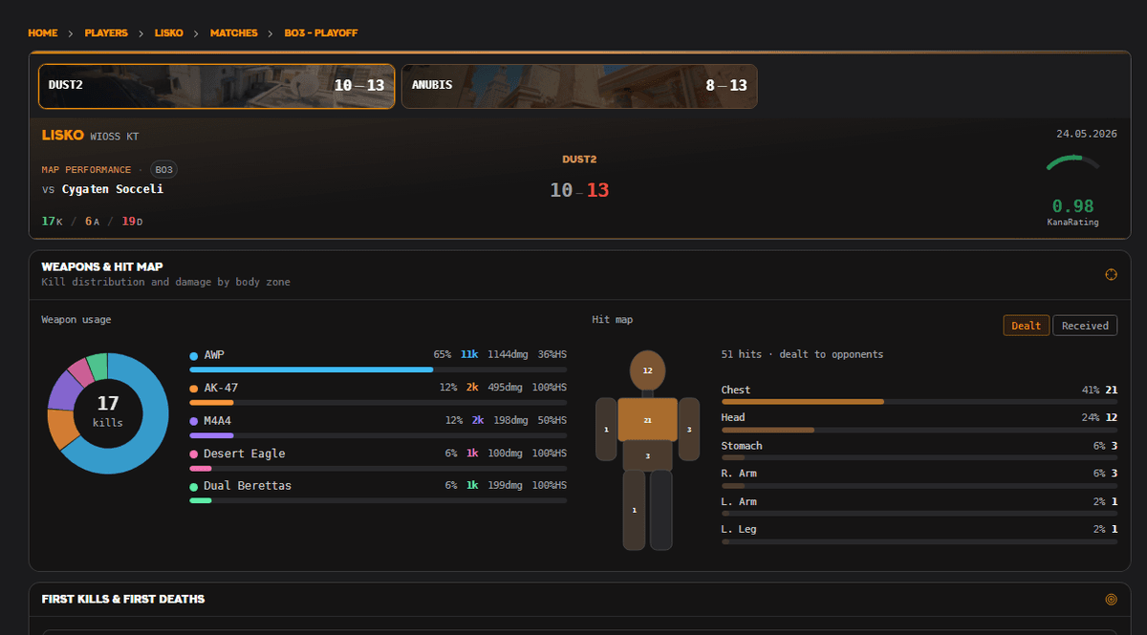
Task: Click the L. Leg hit zone row label
Action: (x=739, y=529)
